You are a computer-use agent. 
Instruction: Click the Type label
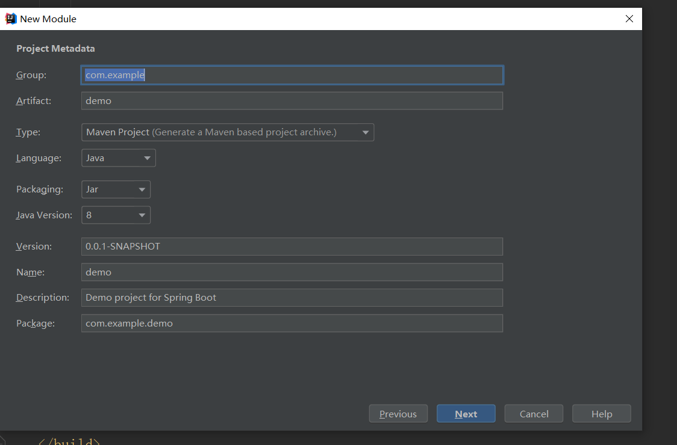[28, 132]
